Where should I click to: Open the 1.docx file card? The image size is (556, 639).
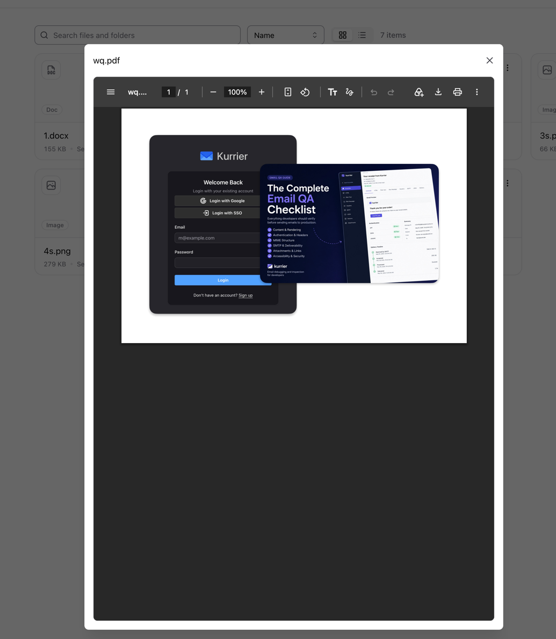pos(60,107)
